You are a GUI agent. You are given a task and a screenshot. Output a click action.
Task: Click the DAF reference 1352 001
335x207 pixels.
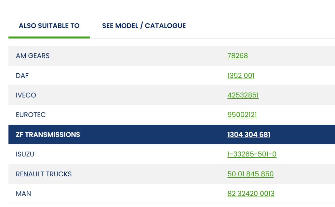tap(241, 76)
